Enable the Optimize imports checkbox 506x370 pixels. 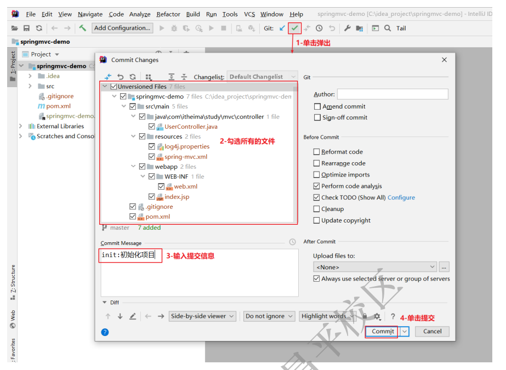316,174
